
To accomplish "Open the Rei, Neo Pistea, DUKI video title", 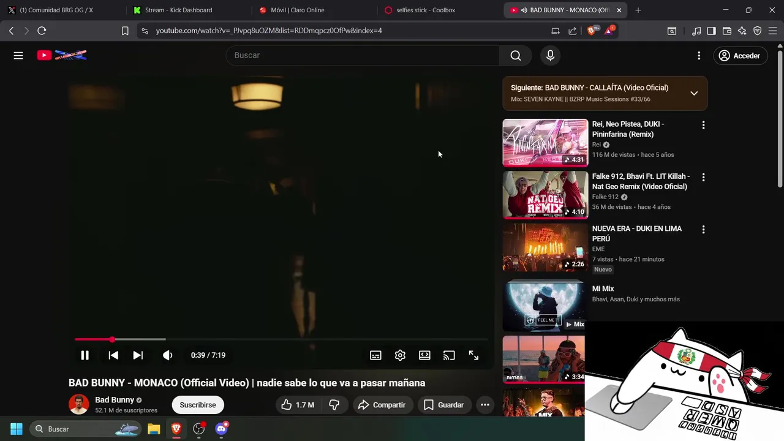I will (628, 129).
